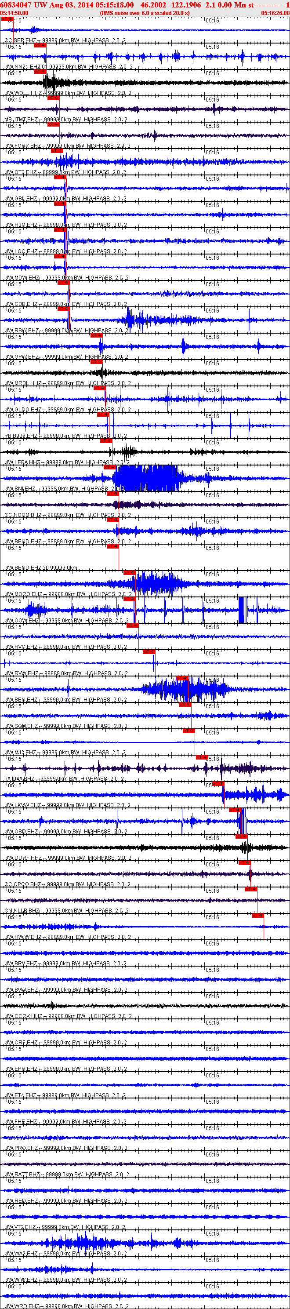Viewport: 290px width, 1309px height.
Task: Select the 'UW BVW EHZ' station label
Action: (x=21, y=990)
